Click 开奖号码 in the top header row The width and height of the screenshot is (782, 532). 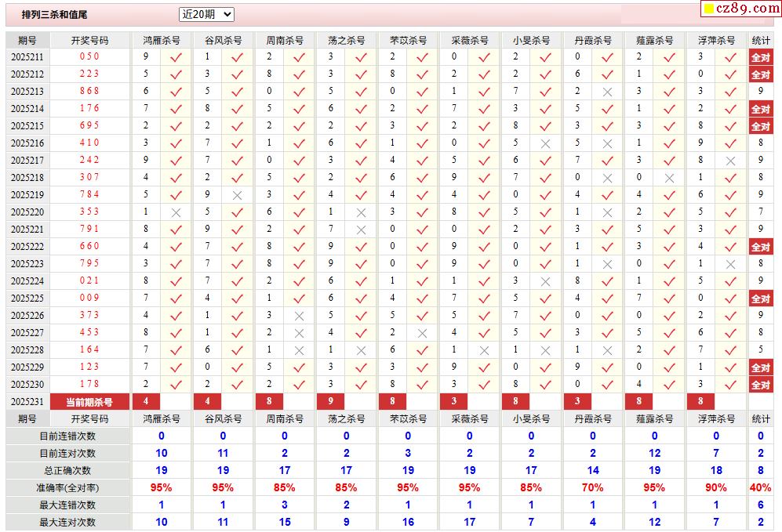click(x=89, y=40)
